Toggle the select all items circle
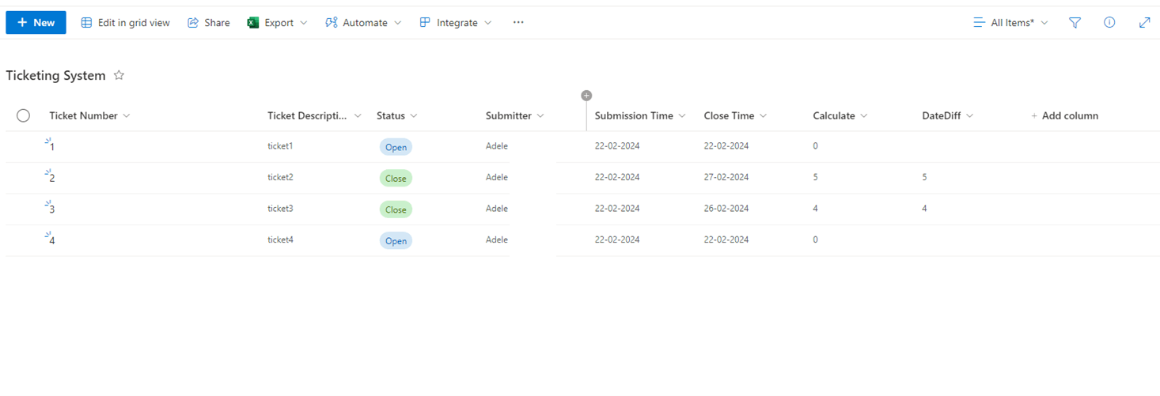Image resolution: width=1160 pixels, height=396 pixels. point(23,115)
